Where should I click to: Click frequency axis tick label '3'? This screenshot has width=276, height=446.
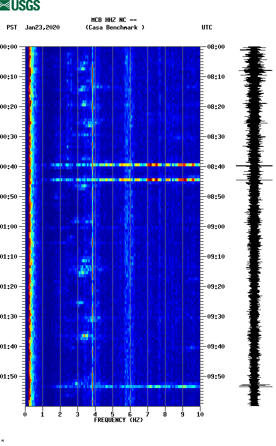tap(77, 415)
